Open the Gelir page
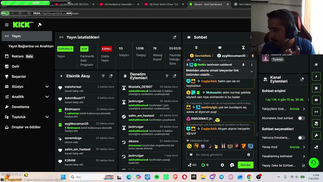Image resolution: width=323 pixels, height=182 pixels. click(27, 66)
